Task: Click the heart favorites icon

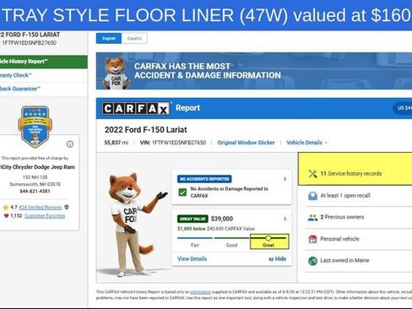Action: 6,216
